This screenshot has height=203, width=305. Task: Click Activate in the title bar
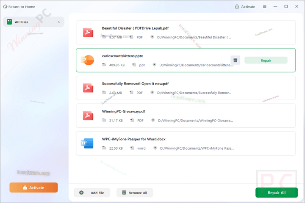click(245, 6)
